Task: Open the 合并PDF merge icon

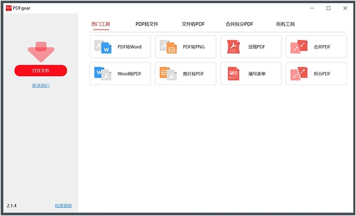Action: 299,47
